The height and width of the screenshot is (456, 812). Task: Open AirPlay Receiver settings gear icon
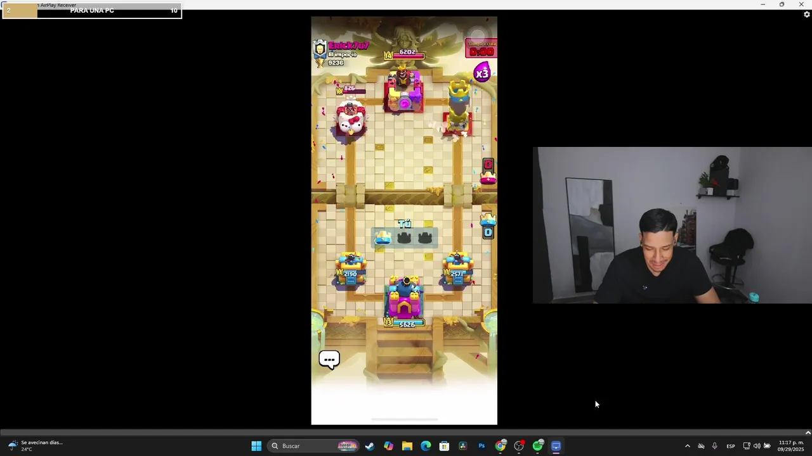click(807, 15)
